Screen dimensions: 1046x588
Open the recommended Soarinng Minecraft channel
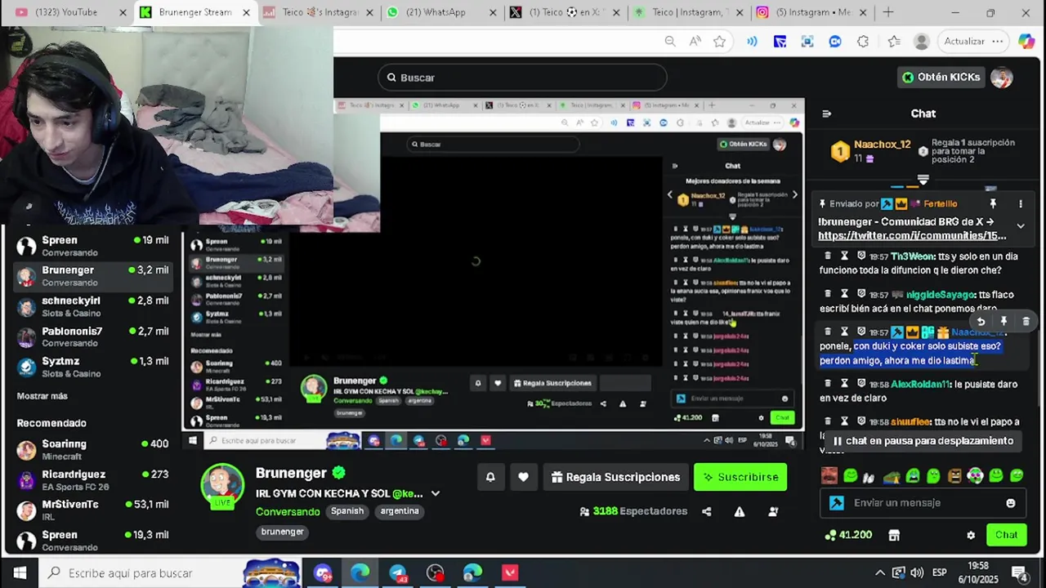92,449
